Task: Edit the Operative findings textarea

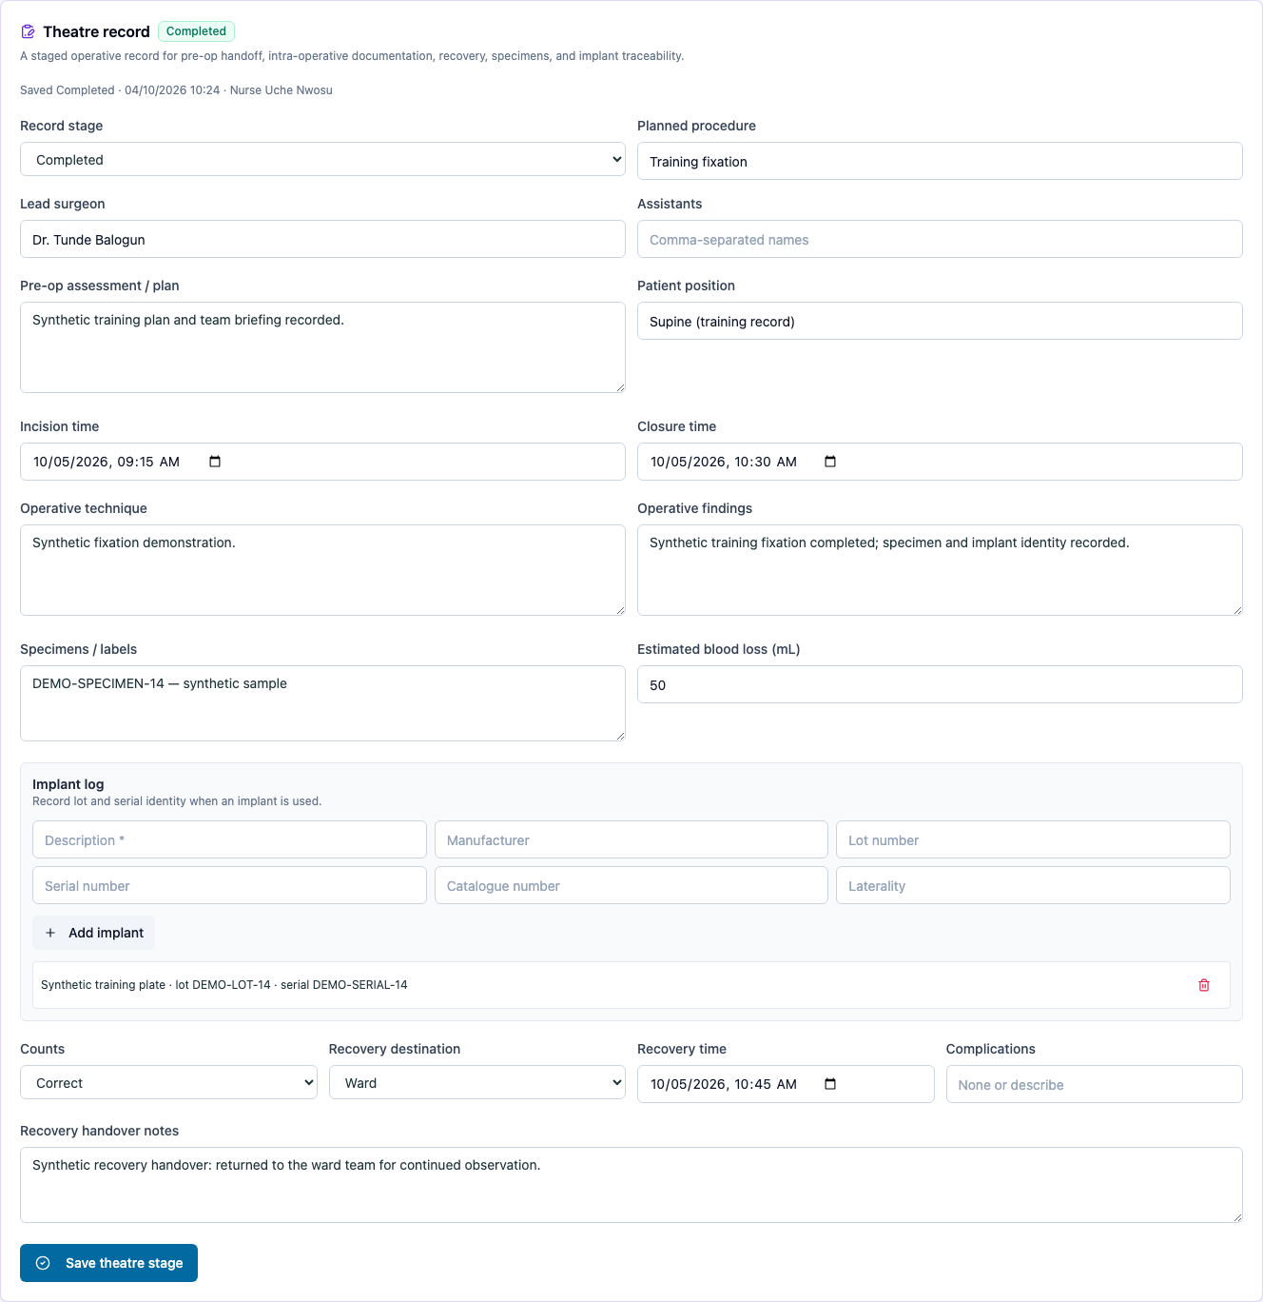Action: click(x=940, y=570)
